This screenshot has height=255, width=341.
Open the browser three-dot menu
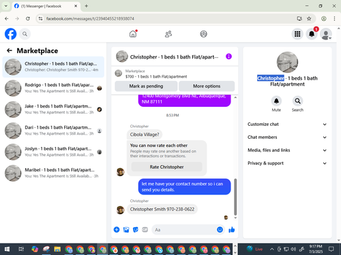[334, 18]
